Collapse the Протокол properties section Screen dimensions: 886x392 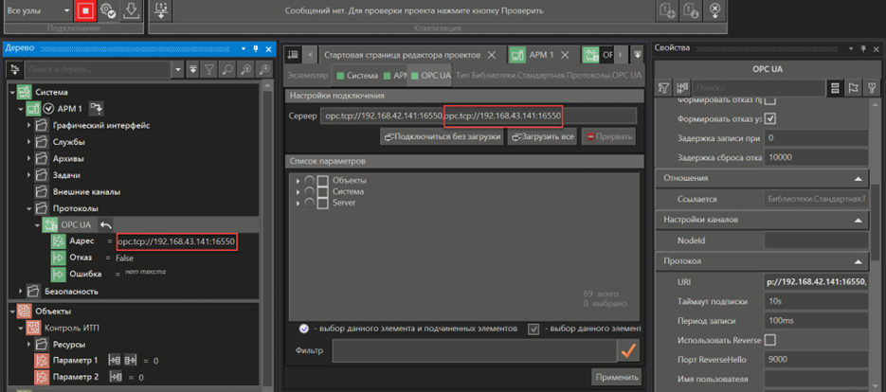click(x=856, y=260)
